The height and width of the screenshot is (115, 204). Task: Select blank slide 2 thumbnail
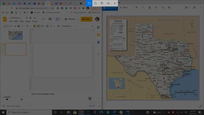pyautogui.click(x=16, y=49)
